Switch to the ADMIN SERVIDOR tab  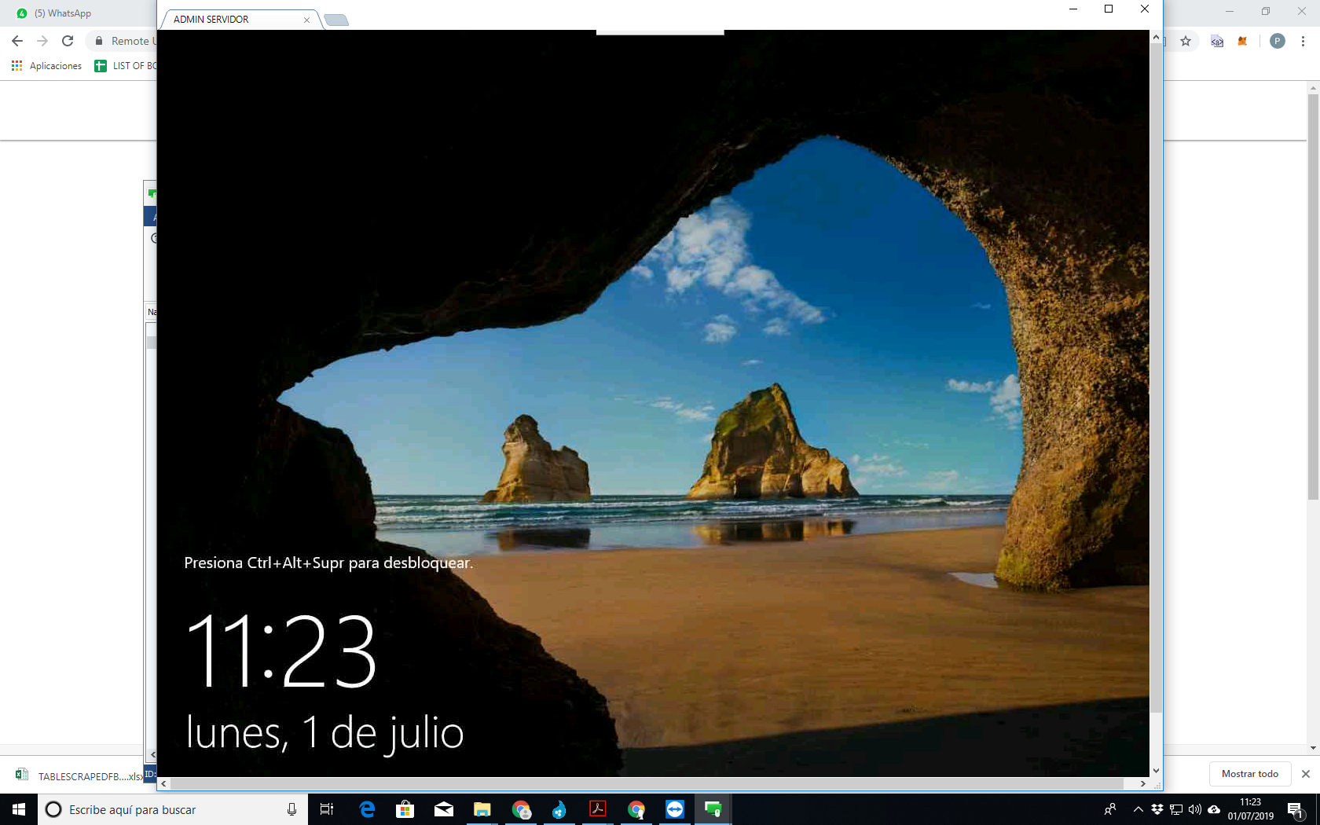coord(236,20)
